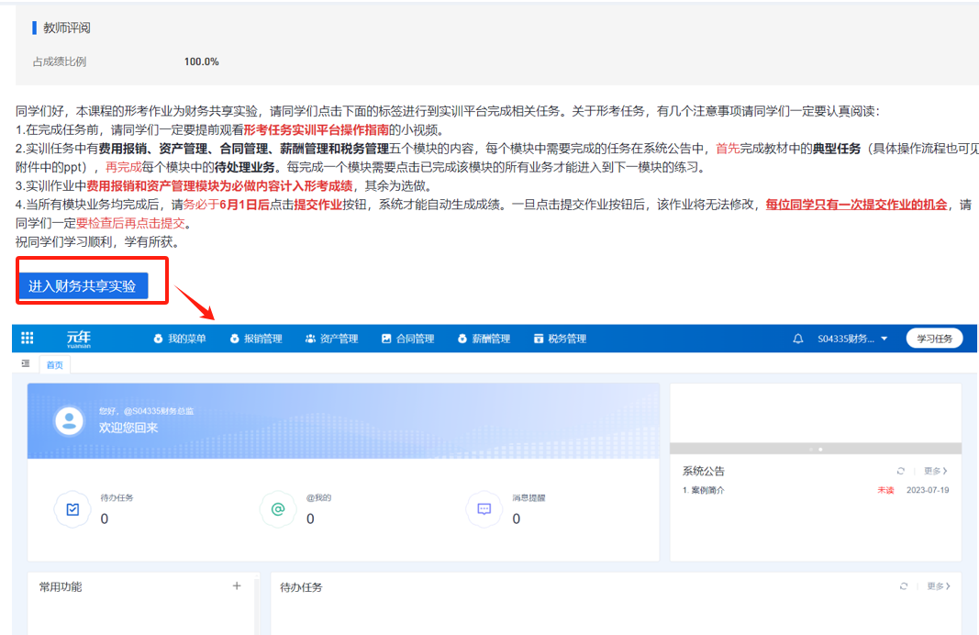Click the 元年 yuanian logo
Viewport: 979px width, 635px height.
click(x=79, y=339)
